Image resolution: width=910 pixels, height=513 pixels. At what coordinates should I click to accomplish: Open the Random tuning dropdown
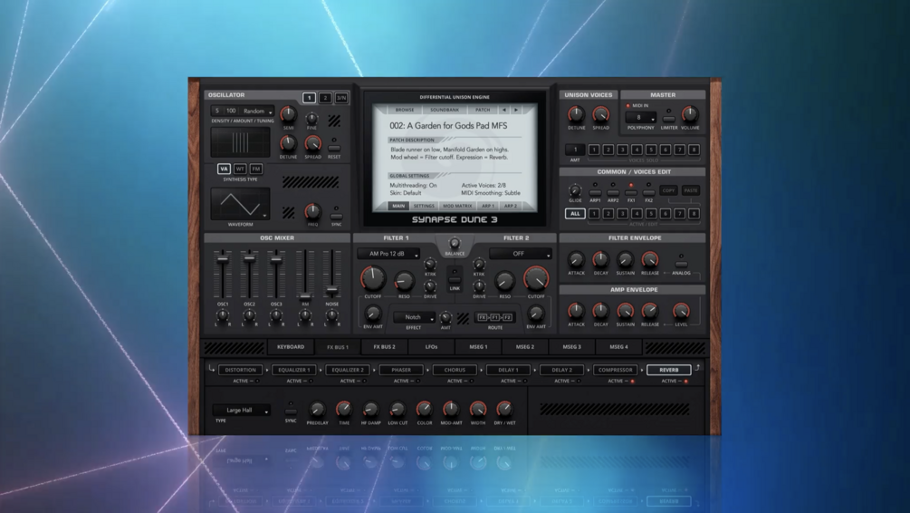258,111
